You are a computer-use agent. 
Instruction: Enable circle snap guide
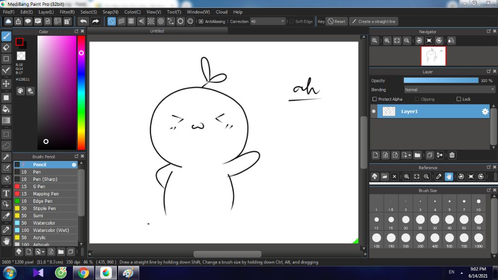coord(160,21)
